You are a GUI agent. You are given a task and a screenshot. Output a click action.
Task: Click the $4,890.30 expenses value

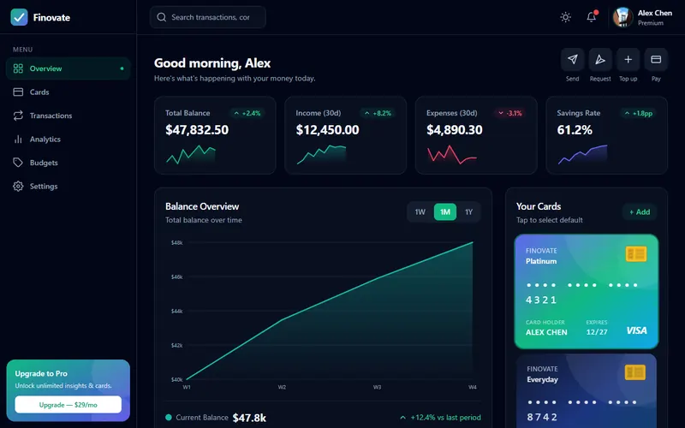[x=455, y=130]
